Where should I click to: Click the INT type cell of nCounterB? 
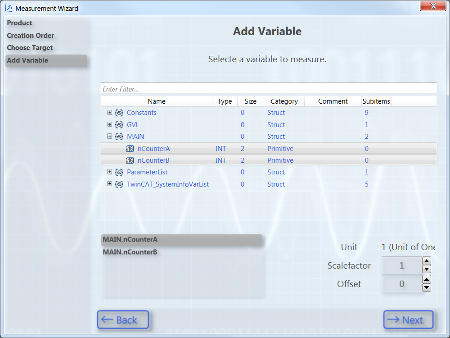220,160
